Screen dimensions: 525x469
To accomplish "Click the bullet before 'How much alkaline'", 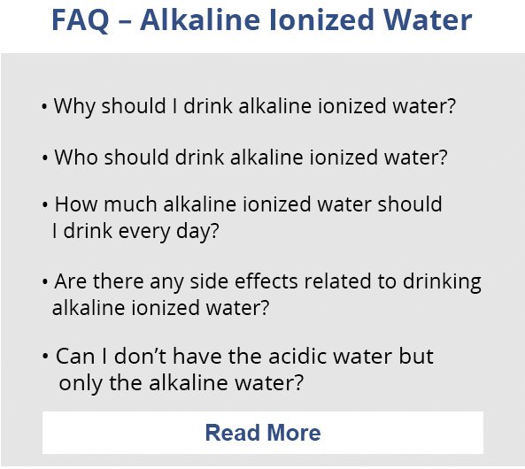I will [45, 205].
